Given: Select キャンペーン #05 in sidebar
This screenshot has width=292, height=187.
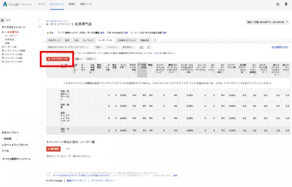Looking at the screenshot, I should pyautogui.click(x=14, y=54).
